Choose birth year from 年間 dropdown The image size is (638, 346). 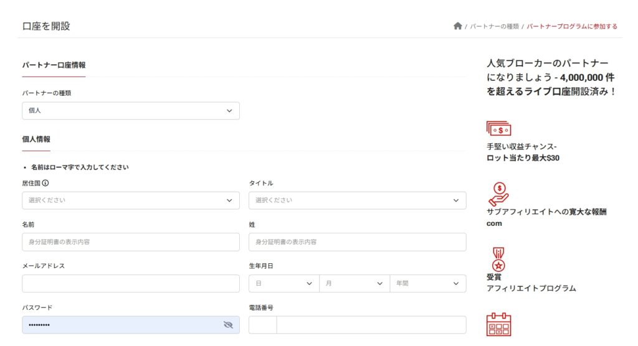point(427,284)
